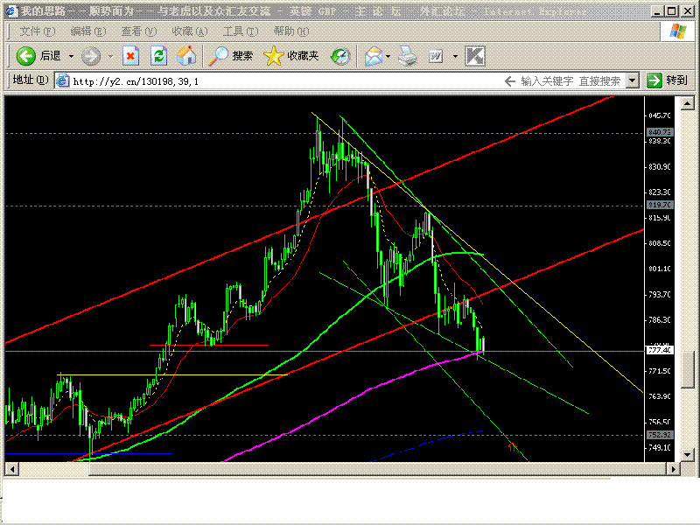
Task: Click the IE icon in title bar
Action: coord(10,10)
